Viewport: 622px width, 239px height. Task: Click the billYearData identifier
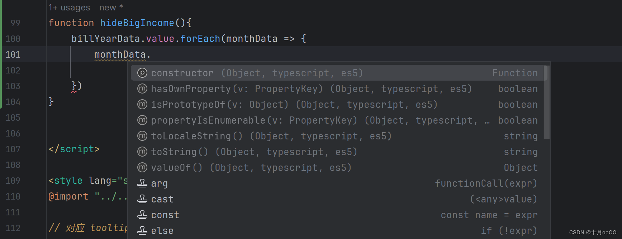pyautogui.click(x=105, y=39)
